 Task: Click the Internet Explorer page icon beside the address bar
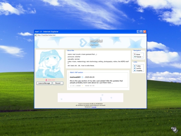(x=36, y=35)
